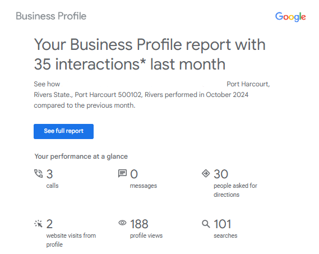Click the searches magnifying glass icon
Viewport: 319px width, 254px height.
[x=206, y=224]
